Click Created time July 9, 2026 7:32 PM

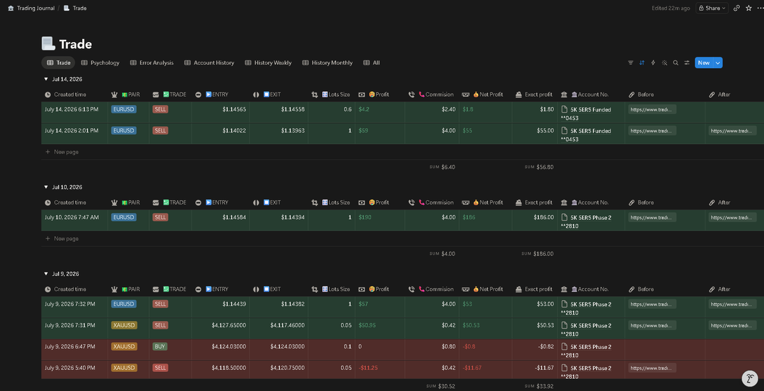71,304
